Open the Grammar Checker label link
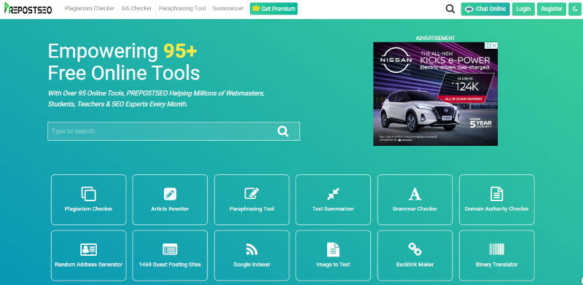Screen dimensions: 583x285 click(415, 208)
